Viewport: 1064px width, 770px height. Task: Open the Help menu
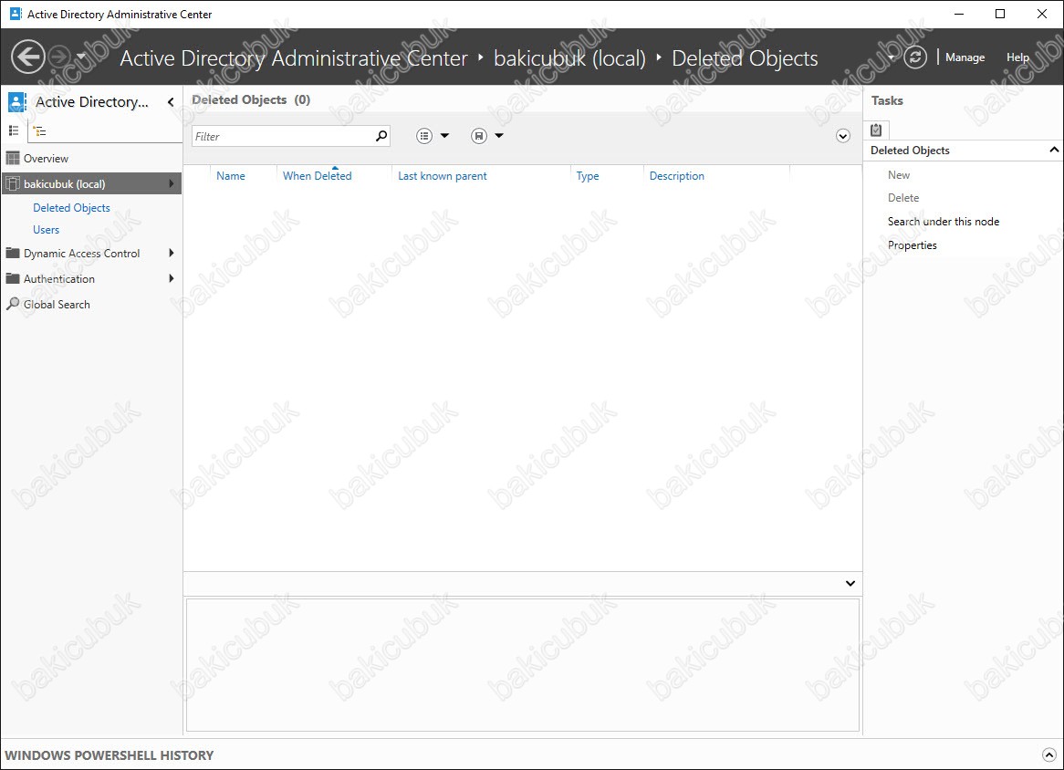(x=1017, y=57)
